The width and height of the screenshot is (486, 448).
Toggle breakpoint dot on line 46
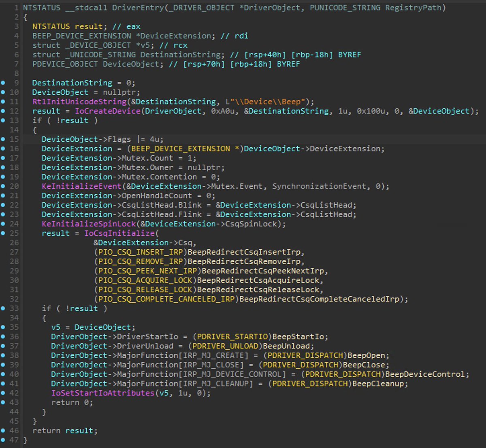[x=3, y=431]
